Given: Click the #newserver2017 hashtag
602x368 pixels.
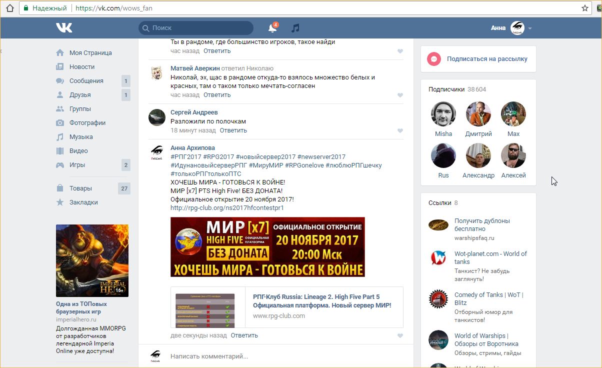Looking at the screenshot, I should [321, 157].
